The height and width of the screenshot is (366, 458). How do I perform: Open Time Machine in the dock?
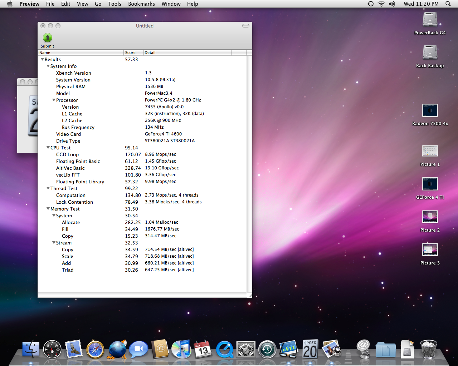[x=267, y=349]
